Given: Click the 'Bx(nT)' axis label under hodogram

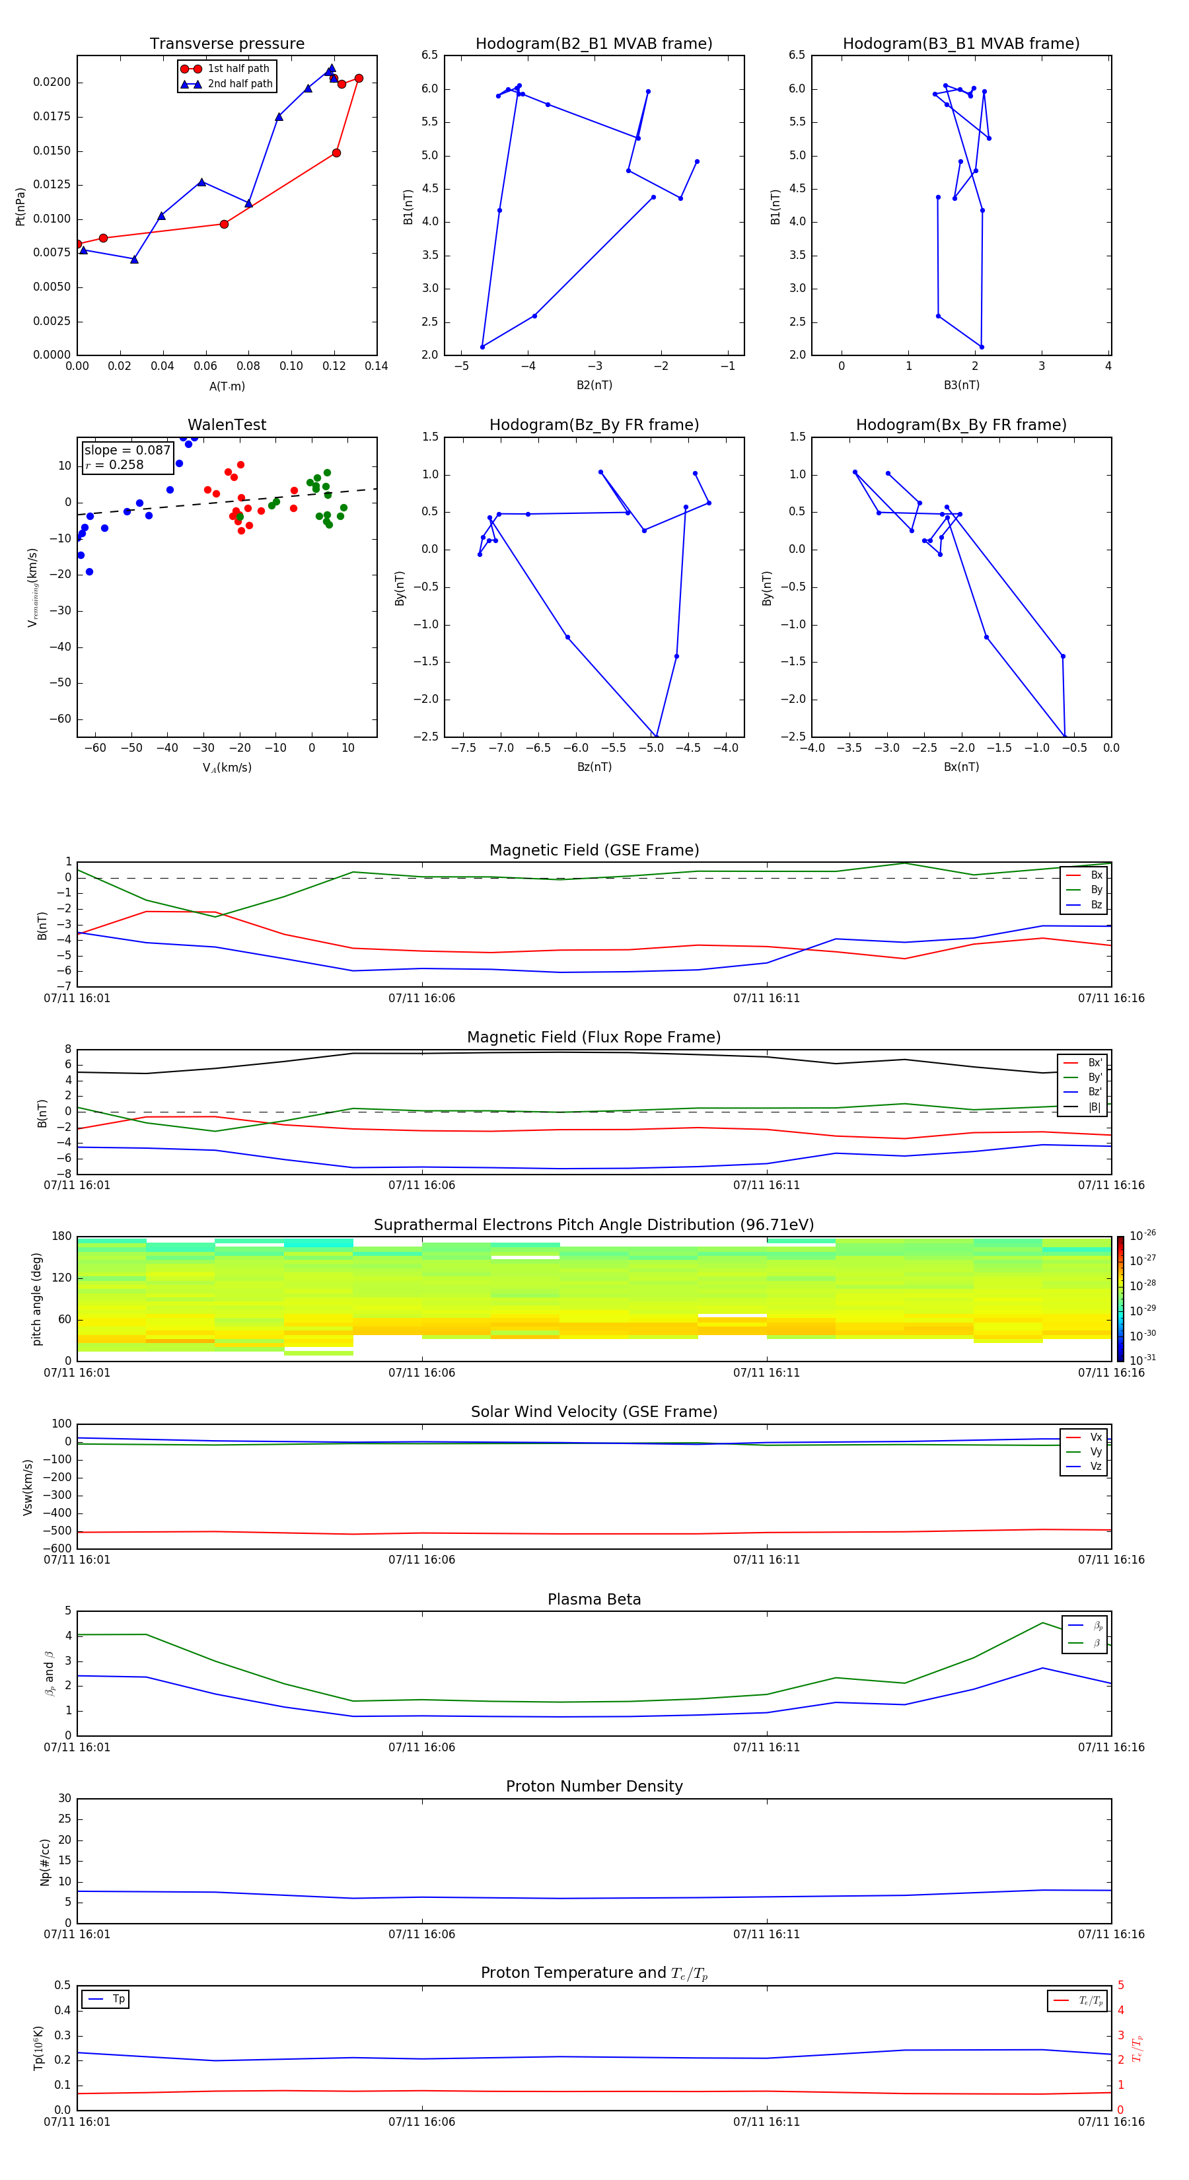Looking at the screenshot, I should 961,767.
